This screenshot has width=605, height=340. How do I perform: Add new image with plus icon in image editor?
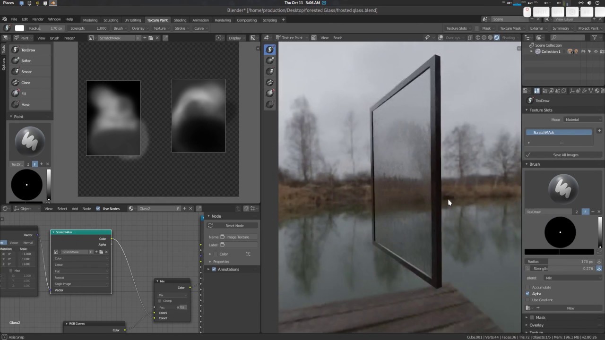(145, 38)
